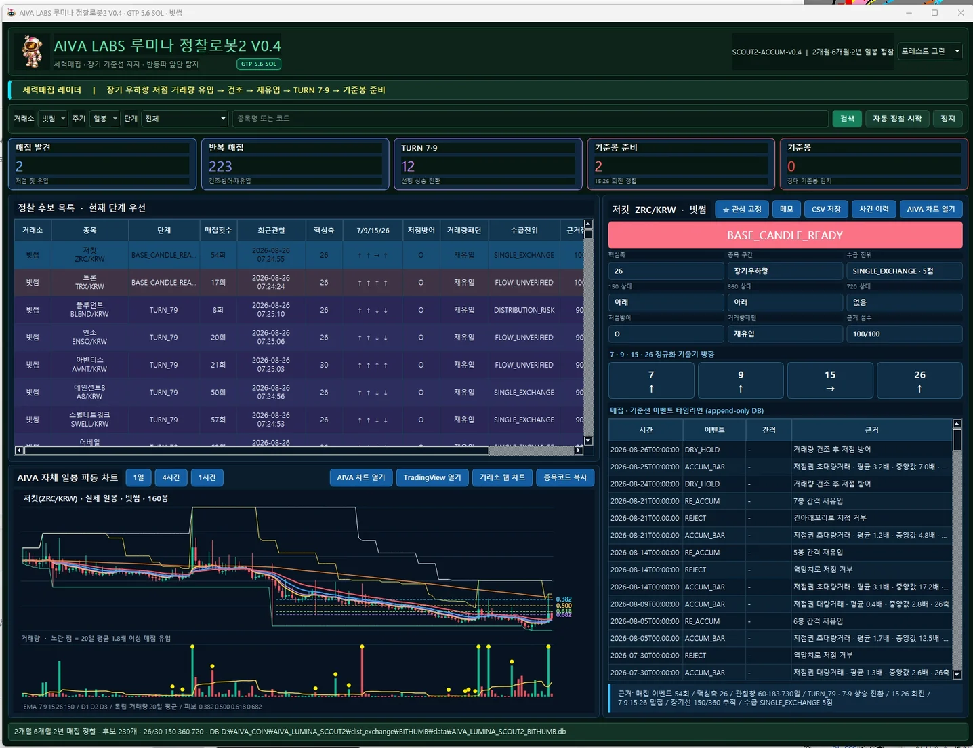Click the candidate table scroll-right arrow
Screen dimensions: 973x748
point(579,450)
